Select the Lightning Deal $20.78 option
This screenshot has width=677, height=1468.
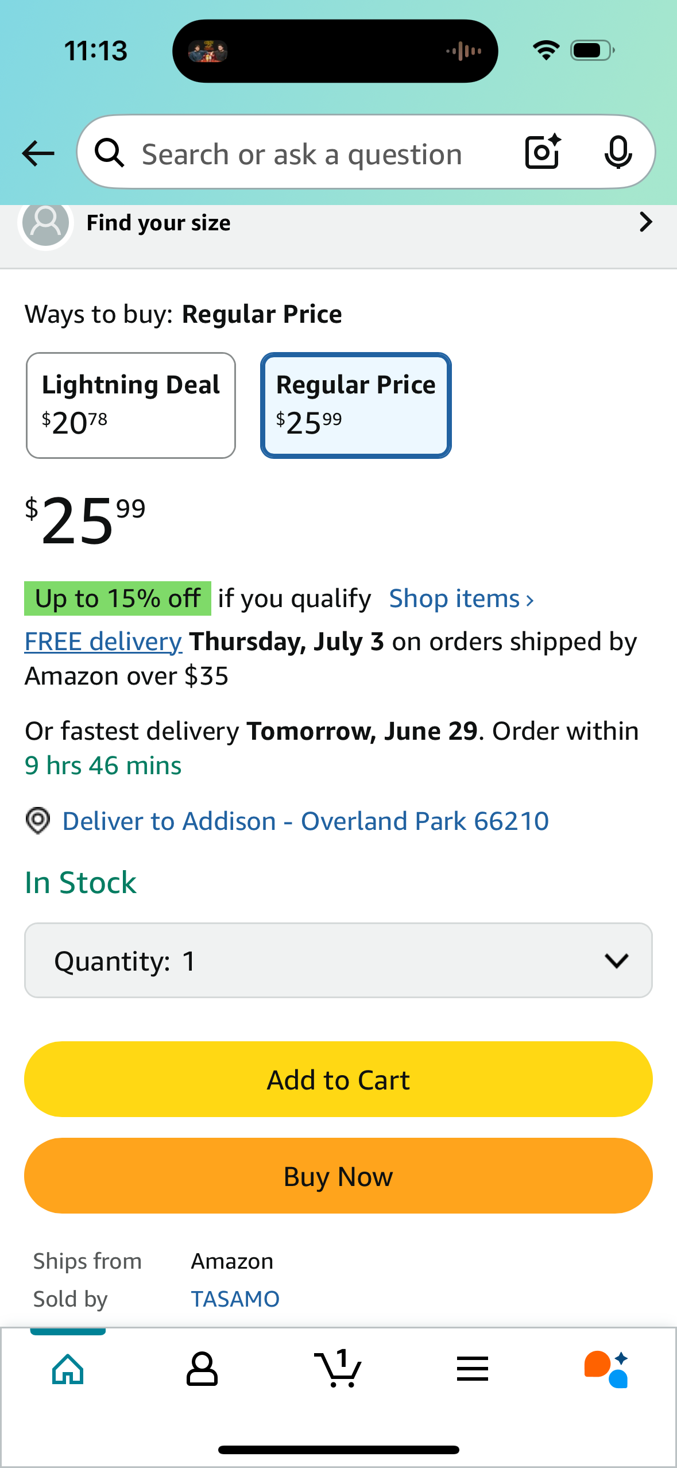pyautogui.click(x=131, y=405)
